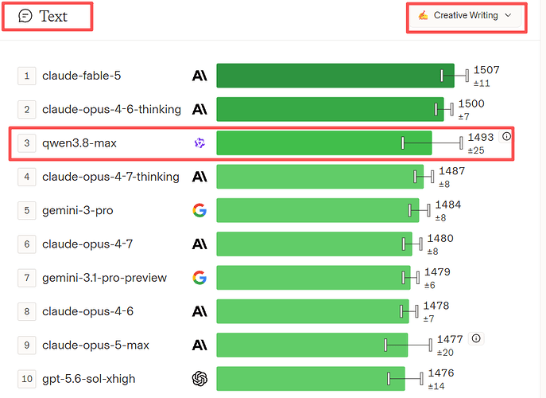This screenshot has height=398, width=546.
Task: Click the Anthropic logo beside claude-opus-5-max
Action: pyautogui.click(x=199, y=345)
